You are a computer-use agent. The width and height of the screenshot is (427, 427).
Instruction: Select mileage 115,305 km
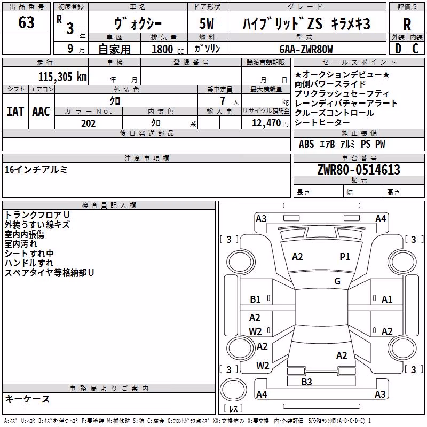pos(62,76)
